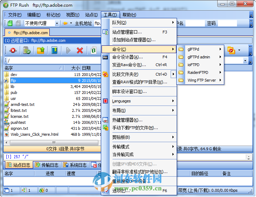The height and width of the screenshot is (197, 256).
Task: Click the Wing FTP Server folder icon
Action: (181, 80)
